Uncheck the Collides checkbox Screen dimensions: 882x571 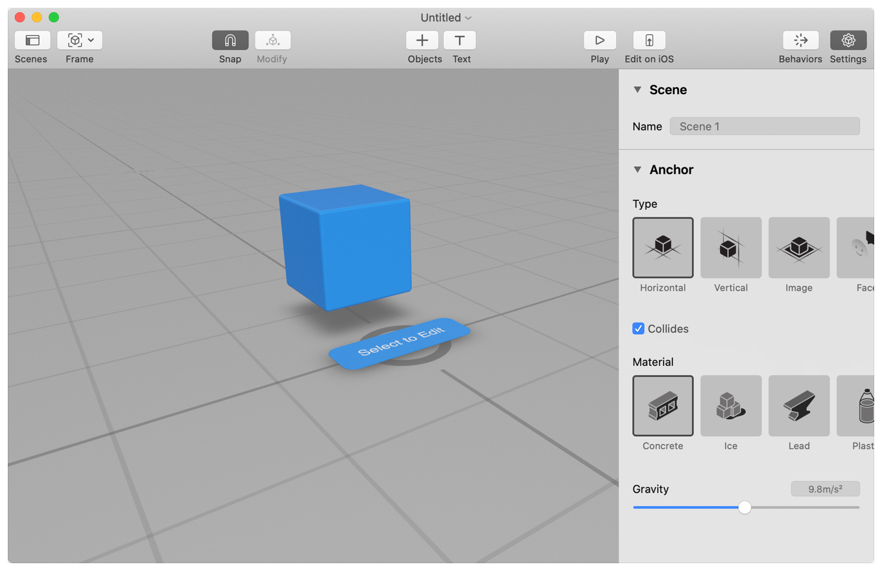point(638,328)
